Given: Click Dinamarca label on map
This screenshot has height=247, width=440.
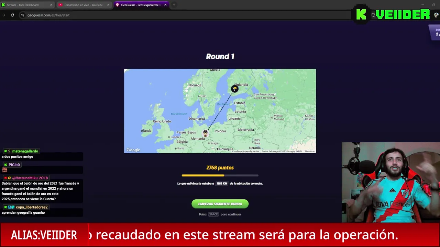Looking at the screenshot, I should [197, 119].
